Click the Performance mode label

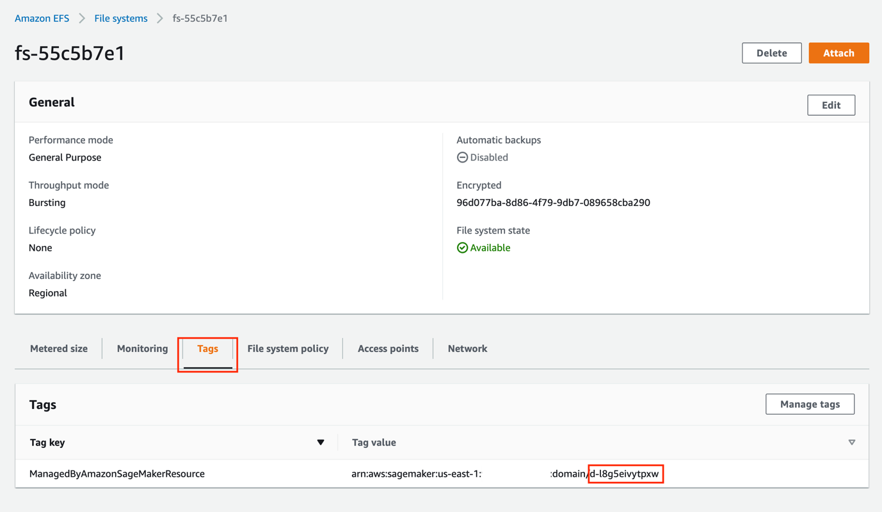pyautogui.click(x=70, y=140)
